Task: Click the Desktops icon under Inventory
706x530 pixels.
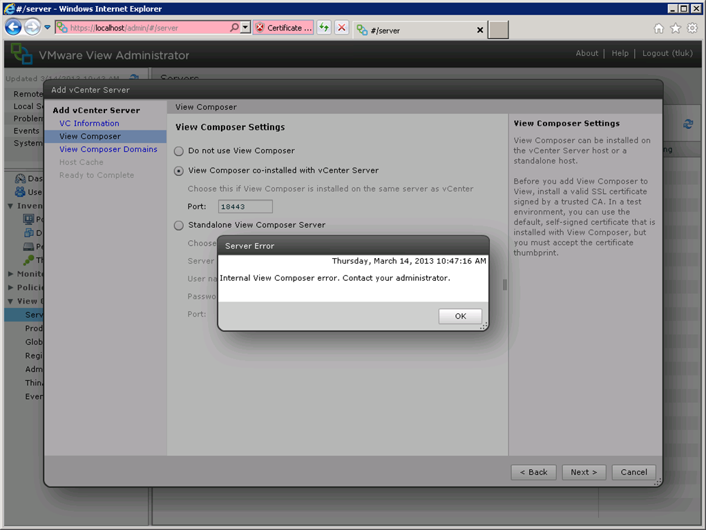Action: pos(28,233)
